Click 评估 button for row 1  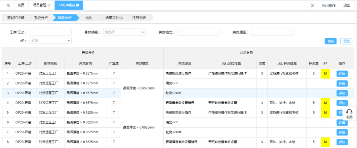pyautogui.click(x=342, y=74)
